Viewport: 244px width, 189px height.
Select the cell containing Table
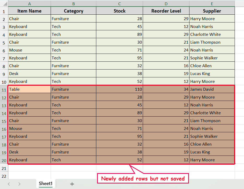point(29,89)
